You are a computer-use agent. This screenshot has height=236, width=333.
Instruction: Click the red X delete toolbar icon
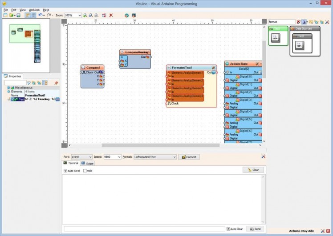111,15
